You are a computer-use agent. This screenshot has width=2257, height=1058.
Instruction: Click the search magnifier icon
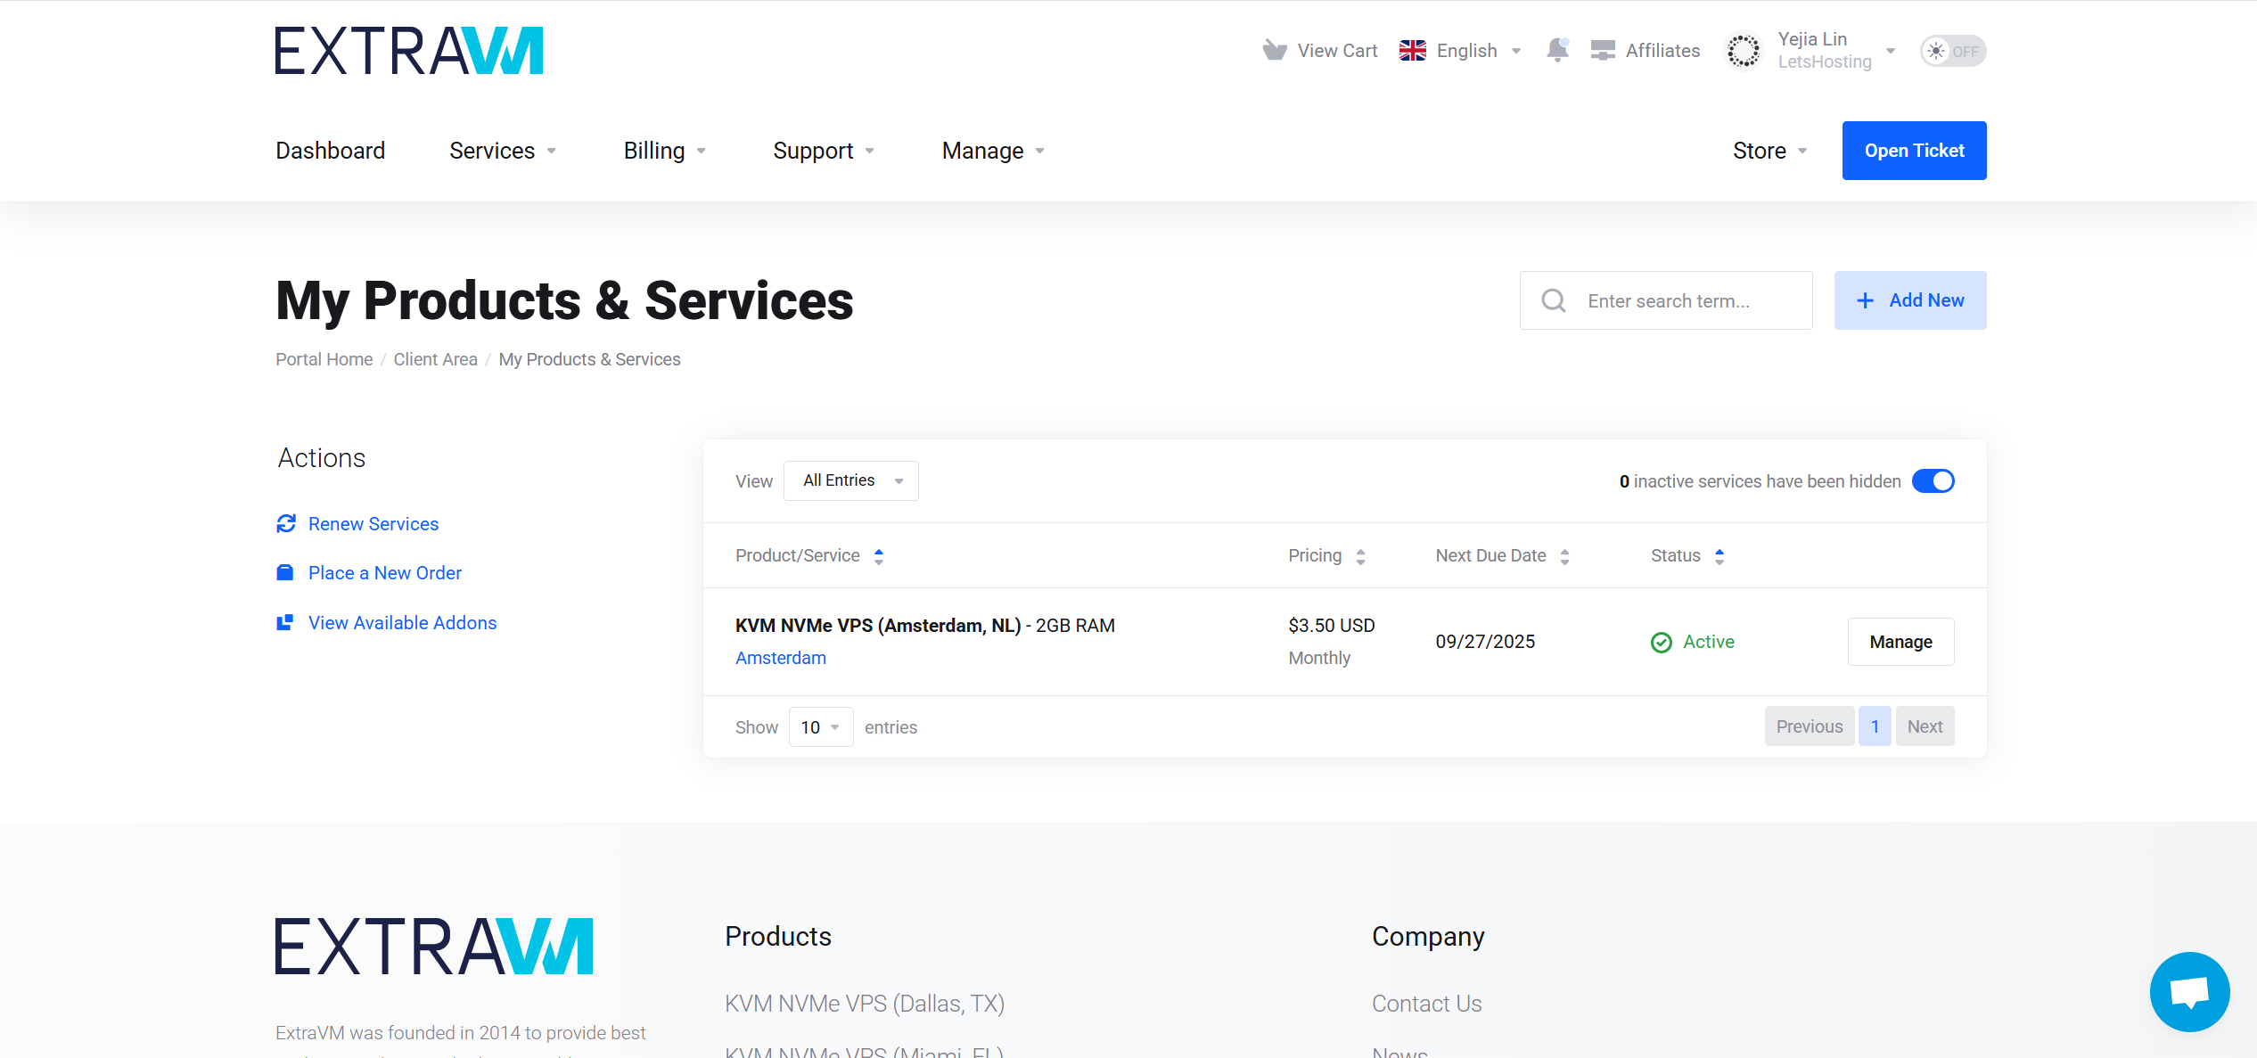tap(1554, 300)
